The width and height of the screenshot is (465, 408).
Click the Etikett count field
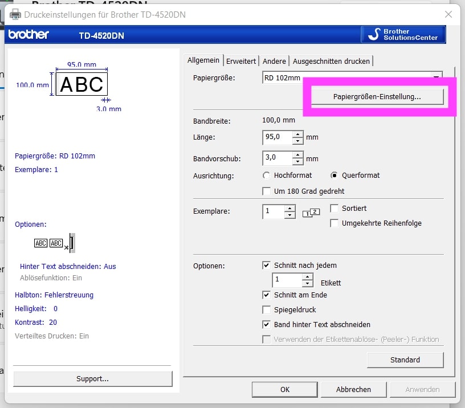287,280
